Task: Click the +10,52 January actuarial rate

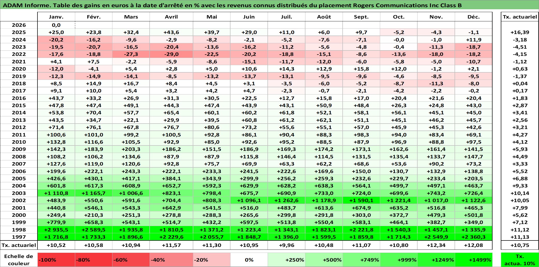Action: [x=56, y=245]
